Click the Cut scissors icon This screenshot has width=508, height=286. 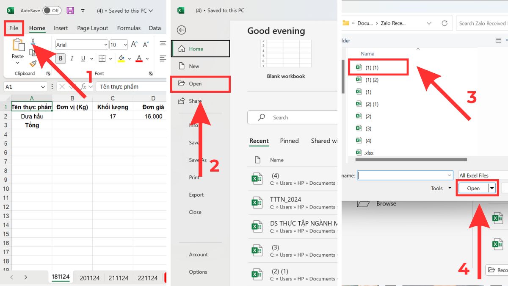[x=33, y=42]
